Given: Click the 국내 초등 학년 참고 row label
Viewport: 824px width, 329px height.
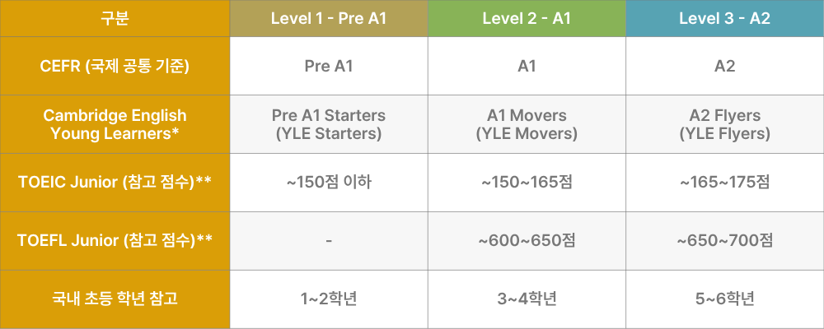Looking at the screenshot, I should tap(115, 298).
